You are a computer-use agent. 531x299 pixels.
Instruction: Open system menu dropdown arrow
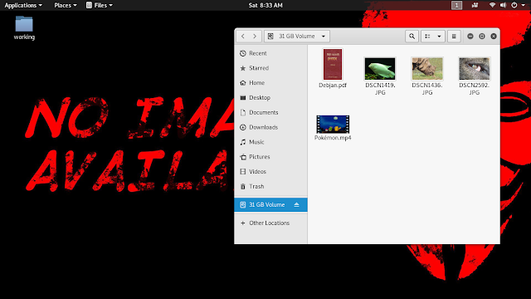pos(524,5)
